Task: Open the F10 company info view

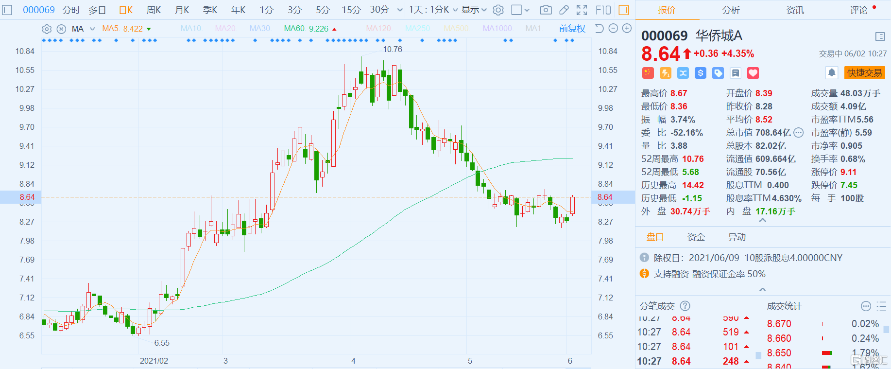Action: 603,10
